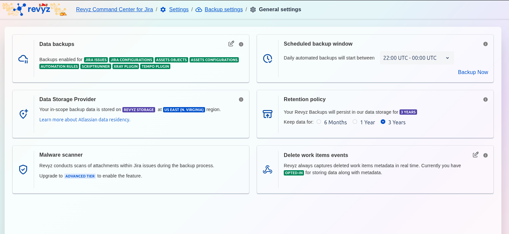Go to Settings breadcrumb
The height and width of the screenshot is (234, 509).
[x=179, y=10]
